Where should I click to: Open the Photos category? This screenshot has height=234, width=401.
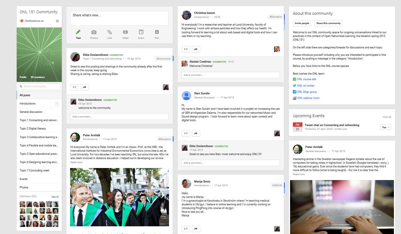tap(39, 187)
